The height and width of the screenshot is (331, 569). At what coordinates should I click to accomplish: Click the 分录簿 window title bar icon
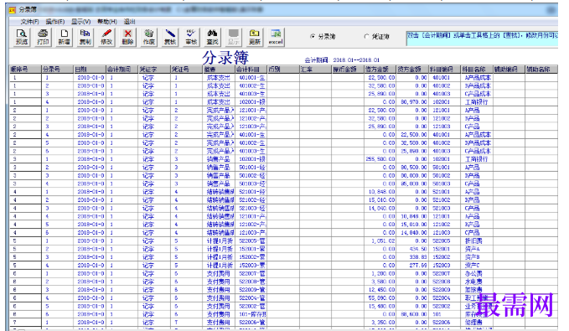pos(13,10)
